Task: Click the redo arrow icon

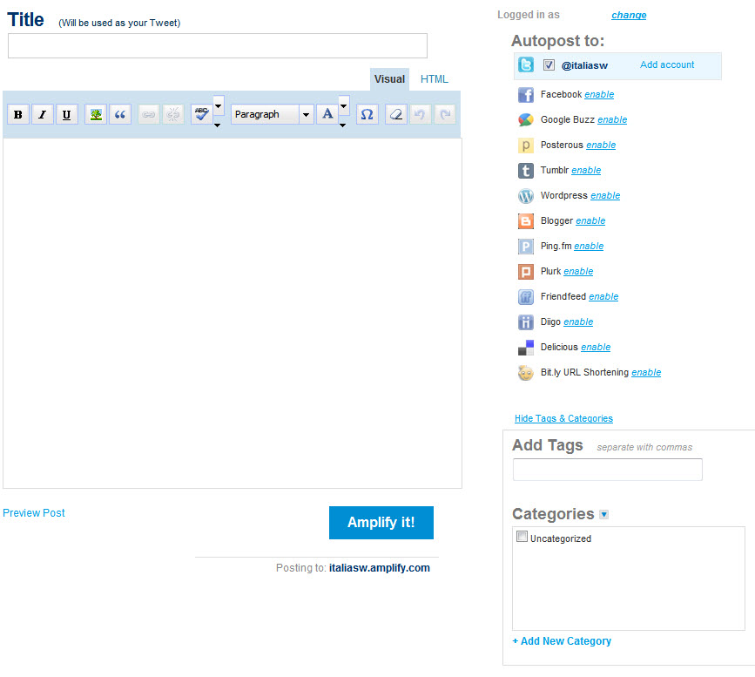Action: [x=445, y=115]
